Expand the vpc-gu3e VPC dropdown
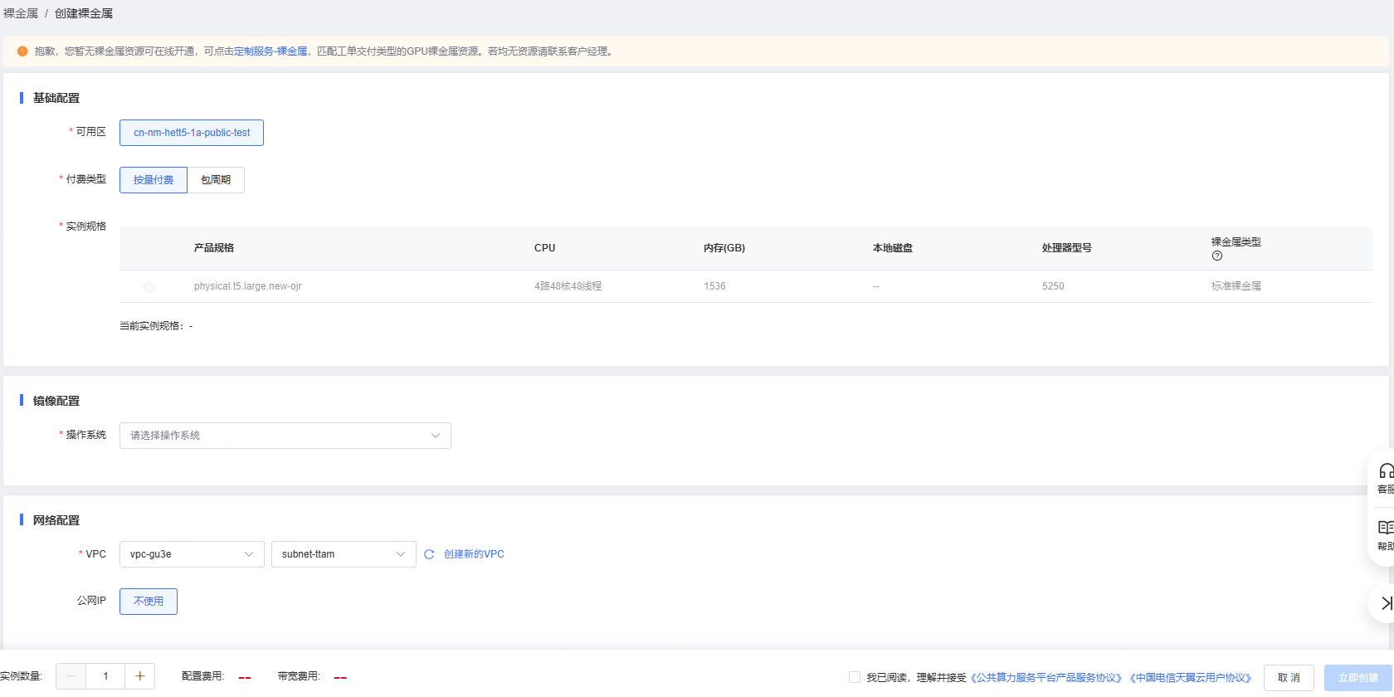 tap(192, 554)
